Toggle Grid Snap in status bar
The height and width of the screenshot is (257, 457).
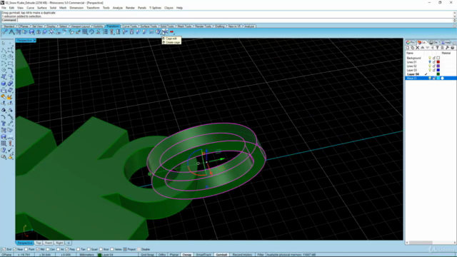tap(147, 255)
